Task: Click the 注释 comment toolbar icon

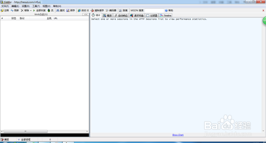Action: [x=2, y=11]
